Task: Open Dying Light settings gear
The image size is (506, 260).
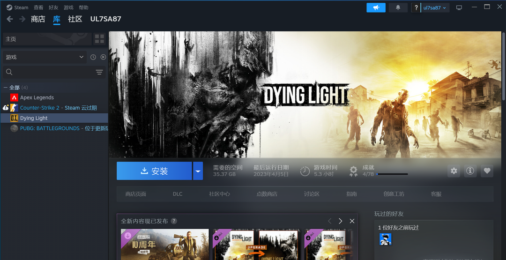Action: [x=454, y=171]
